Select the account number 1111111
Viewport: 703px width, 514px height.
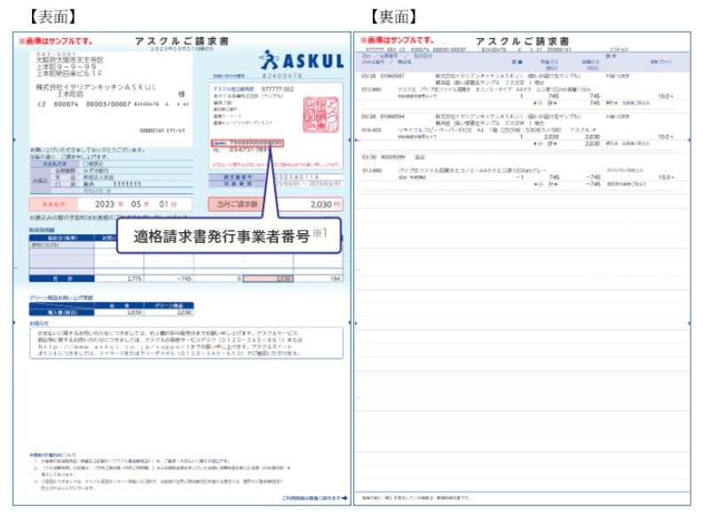[x=127, y=184]
